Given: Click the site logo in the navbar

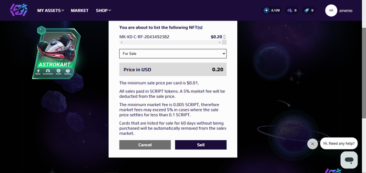Looking at the screenshot, I should pos(19,10).
